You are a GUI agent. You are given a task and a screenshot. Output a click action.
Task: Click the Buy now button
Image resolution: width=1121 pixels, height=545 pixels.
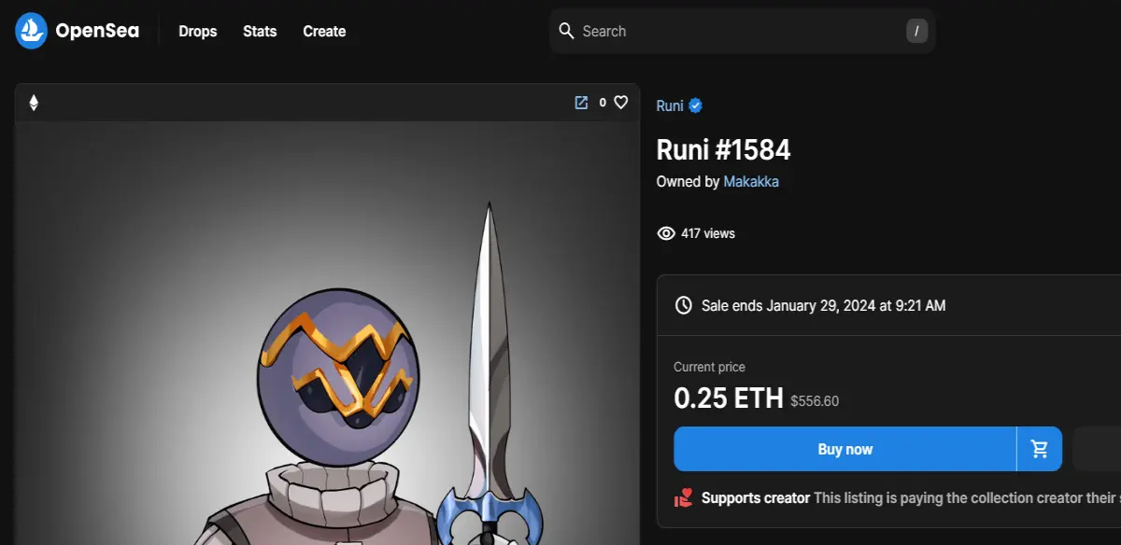tap(844, 449)
